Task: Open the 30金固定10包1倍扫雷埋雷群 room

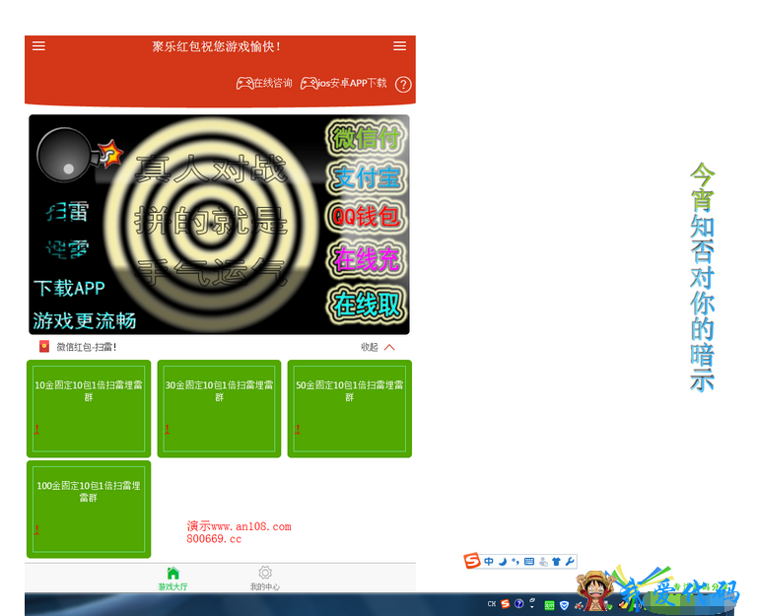Action: pyautogui.click(x=219, y=408)
